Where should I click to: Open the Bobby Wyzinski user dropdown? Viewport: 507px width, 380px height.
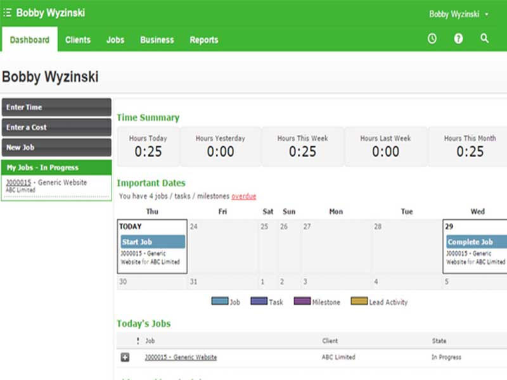[458, 14]
